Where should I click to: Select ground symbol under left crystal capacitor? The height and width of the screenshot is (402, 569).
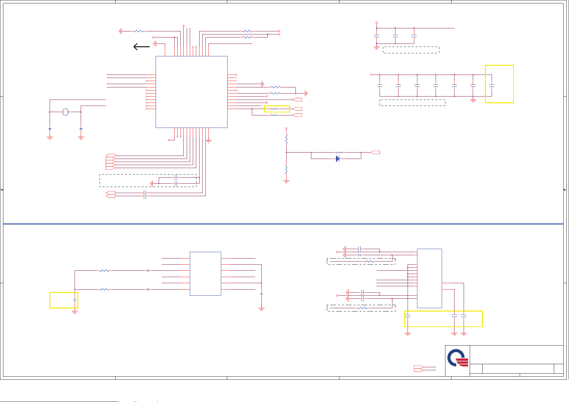(50, 138)
